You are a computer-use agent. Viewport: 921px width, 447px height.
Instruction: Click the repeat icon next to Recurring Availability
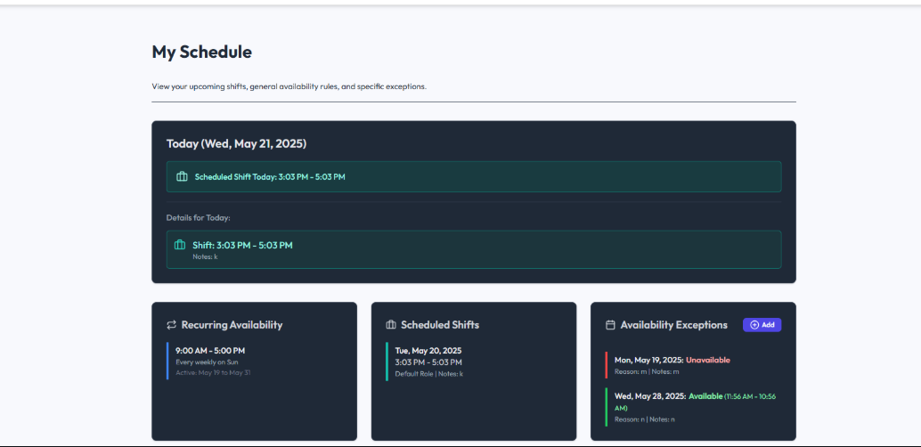point(172,325)
